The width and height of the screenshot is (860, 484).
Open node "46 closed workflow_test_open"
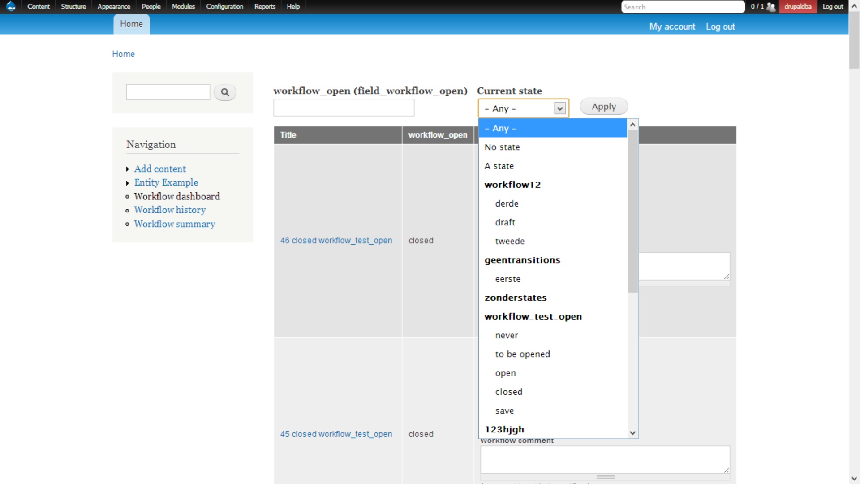[x=336, y=240]
